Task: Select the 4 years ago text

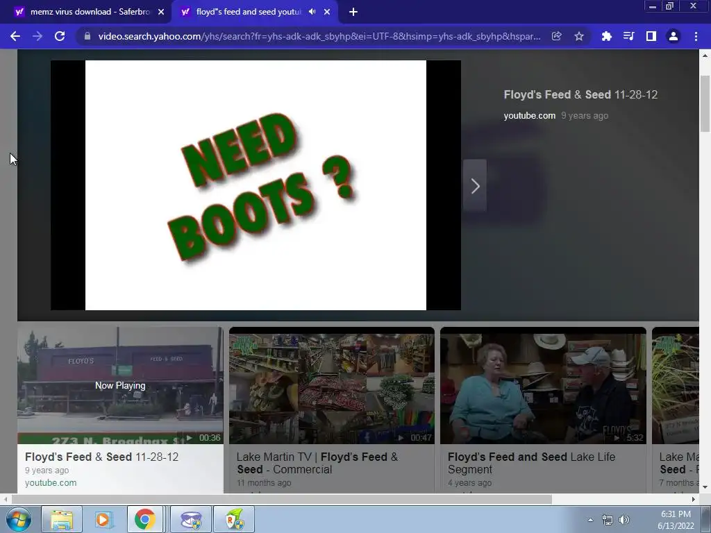Action: pyautogui.click(x=470, y=483)
